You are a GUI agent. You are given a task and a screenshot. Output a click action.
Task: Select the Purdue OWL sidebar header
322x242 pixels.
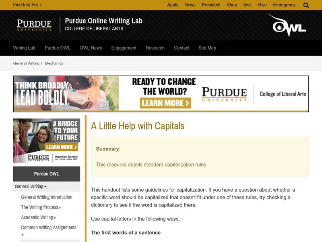coord(47,174)
